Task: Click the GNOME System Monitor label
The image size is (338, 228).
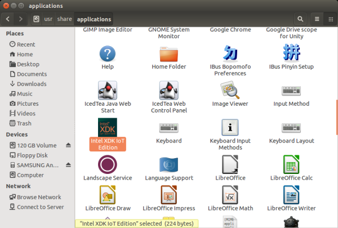Action: (x=169, y=33)
